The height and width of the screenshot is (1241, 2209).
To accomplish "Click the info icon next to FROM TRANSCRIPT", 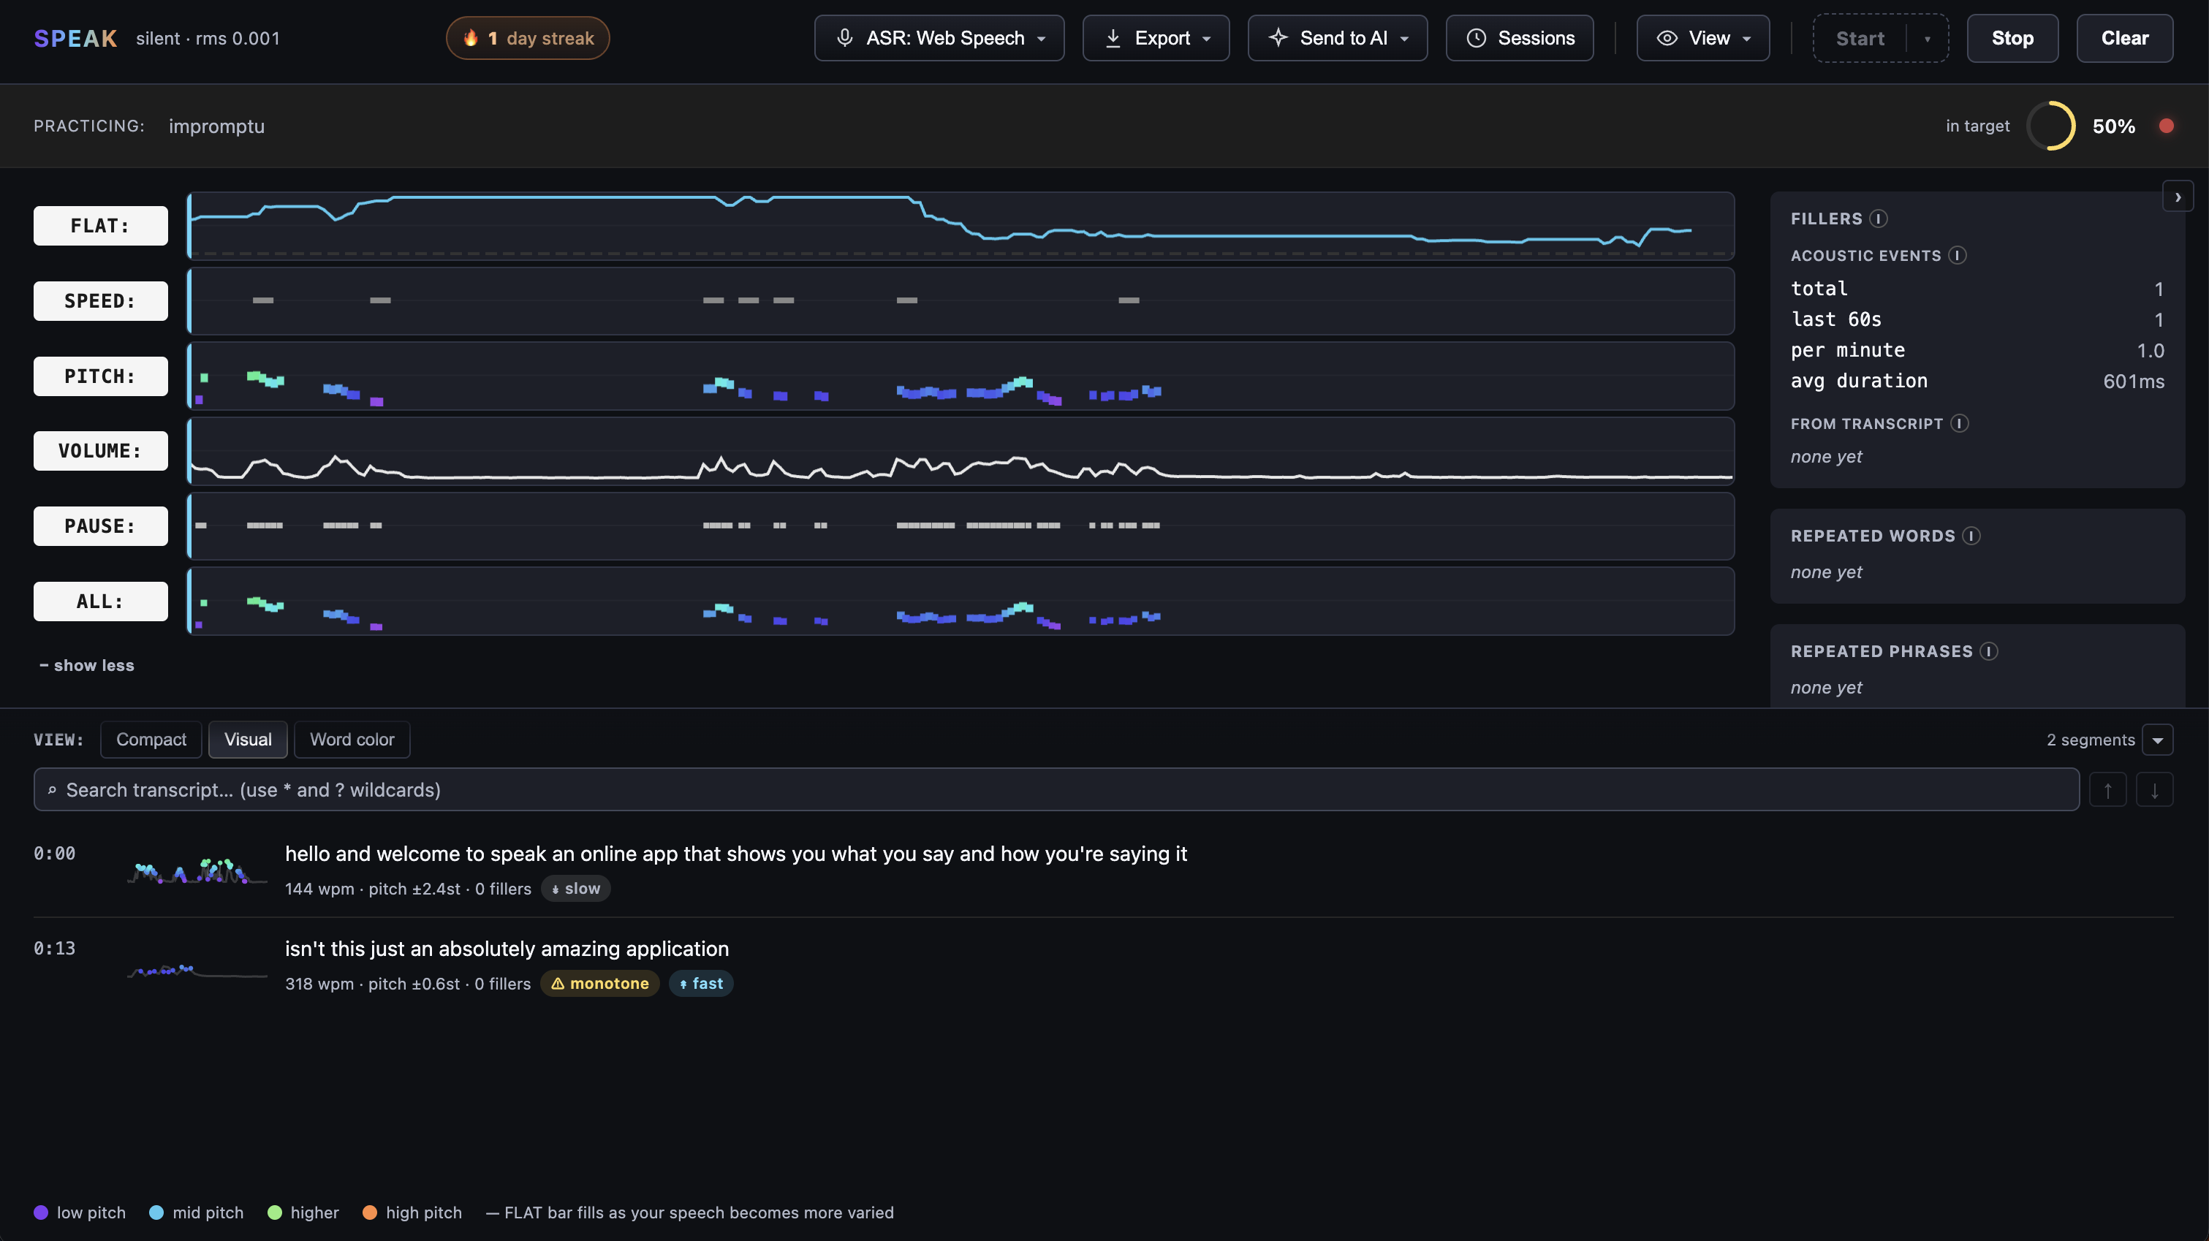I will point(1960,424).
